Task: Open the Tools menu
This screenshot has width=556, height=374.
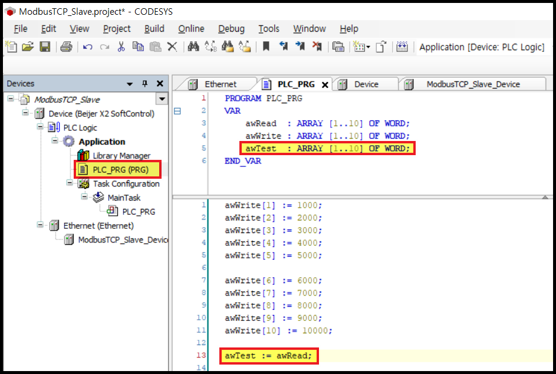Action: coord(269,29)
